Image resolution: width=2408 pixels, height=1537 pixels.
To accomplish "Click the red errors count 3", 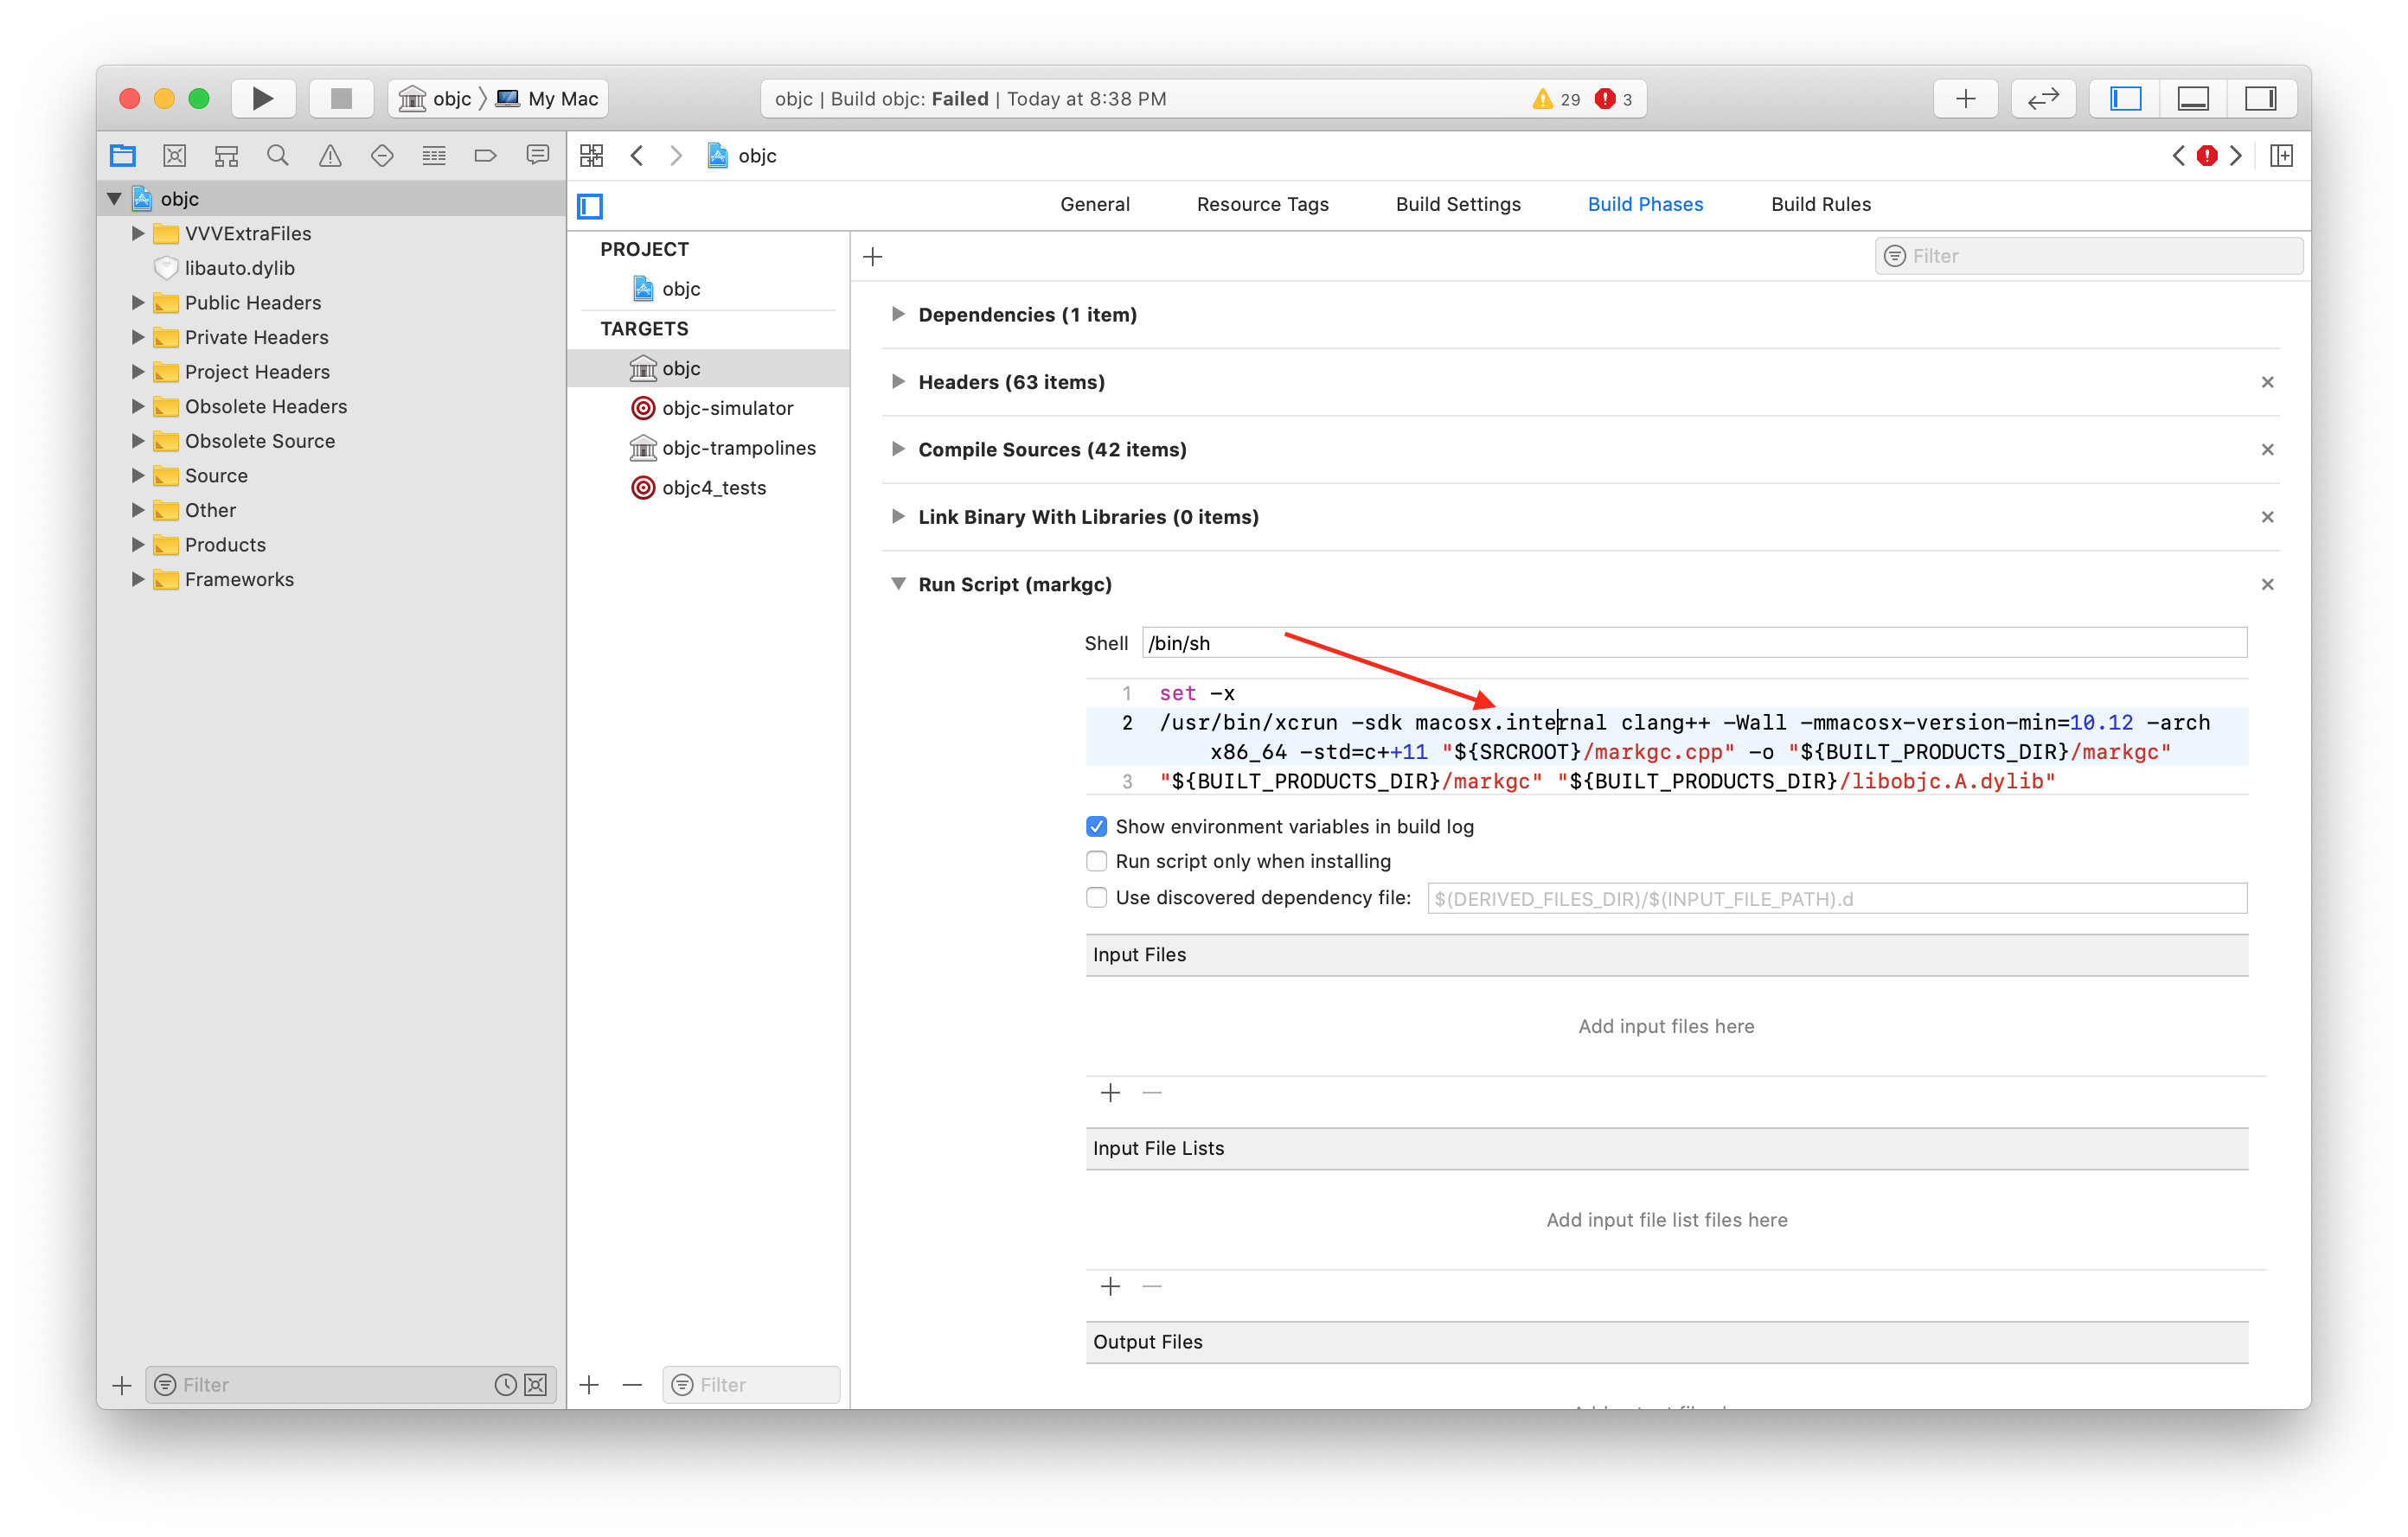I will point(1614,99).
